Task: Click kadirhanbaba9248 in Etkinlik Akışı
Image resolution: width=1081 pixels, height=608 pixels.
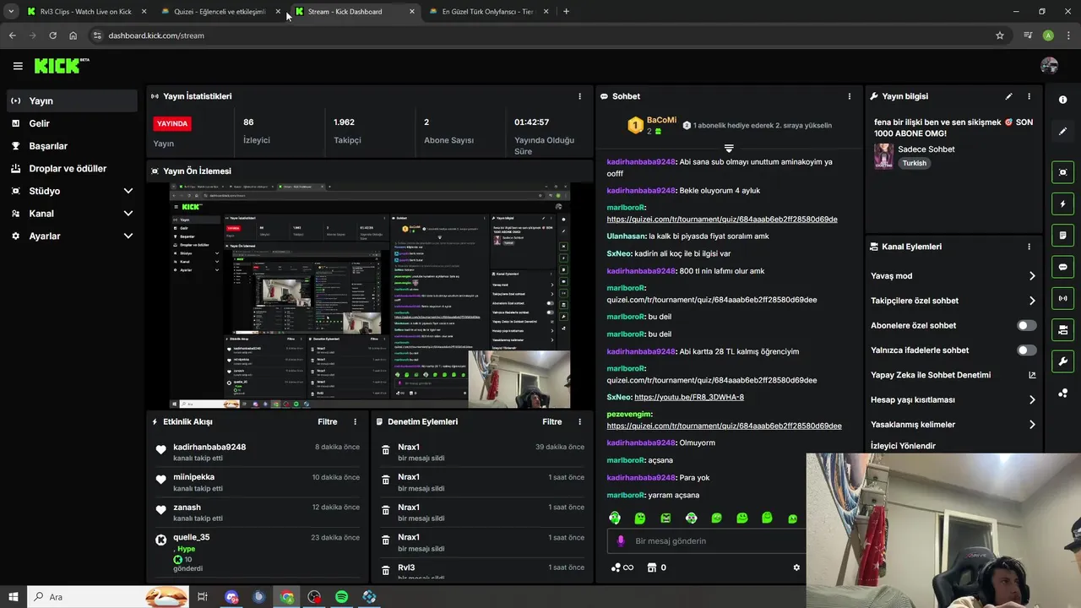Action: (x=209, y=447)
